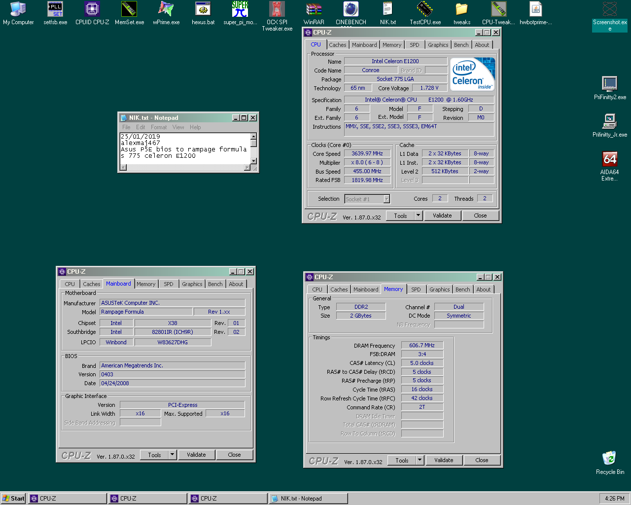Select FSB:DRAM ratio 3:4 value
Viewport: 631px width, 505px height.
[x=422, y=354]
